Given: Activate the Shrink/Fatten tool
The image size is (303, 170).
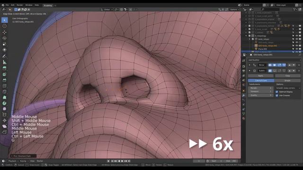Looking at the screenshot, I should click(4, 120).
